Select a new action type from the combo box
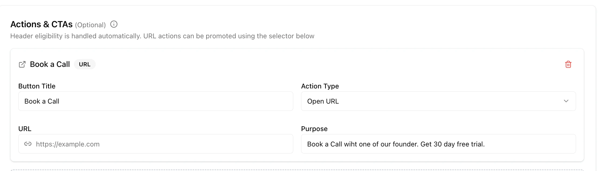 tap(438, 101)
